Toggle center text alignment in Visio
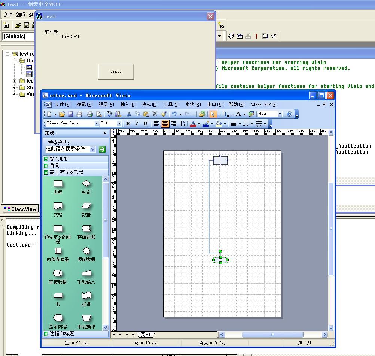The image size is (375, 356). coord(165,124)
